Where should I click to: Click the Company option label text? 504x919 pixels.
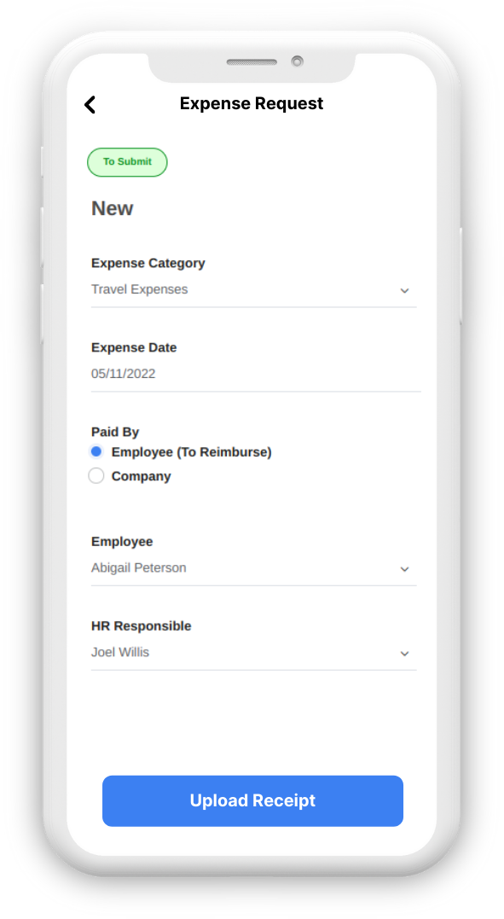pos(142,476)
